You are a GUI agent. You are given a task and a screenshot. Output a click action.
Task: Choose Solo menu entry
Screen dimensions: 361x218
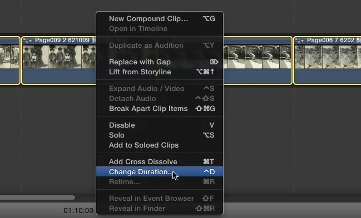point(160,135)
